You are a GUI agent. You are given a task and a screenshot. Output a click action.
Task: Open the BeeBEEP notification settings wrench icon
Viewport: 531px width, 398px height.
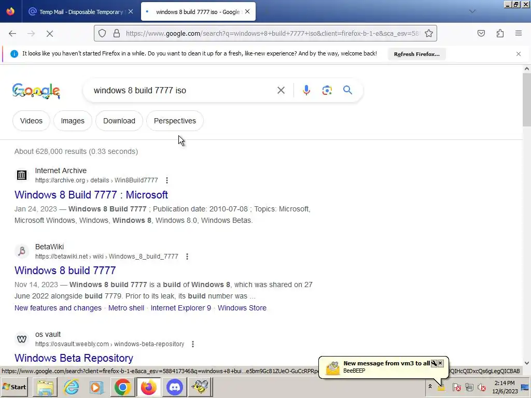tap(434, 363)
